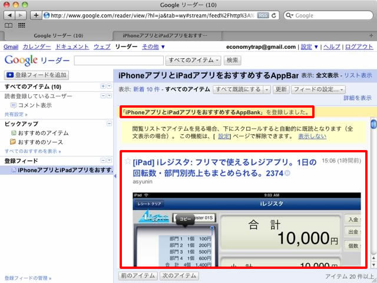This screenshot has height=283, width=377.
Task: Click the magnifier icon in Google search field
Action: (x=289, y=15)
